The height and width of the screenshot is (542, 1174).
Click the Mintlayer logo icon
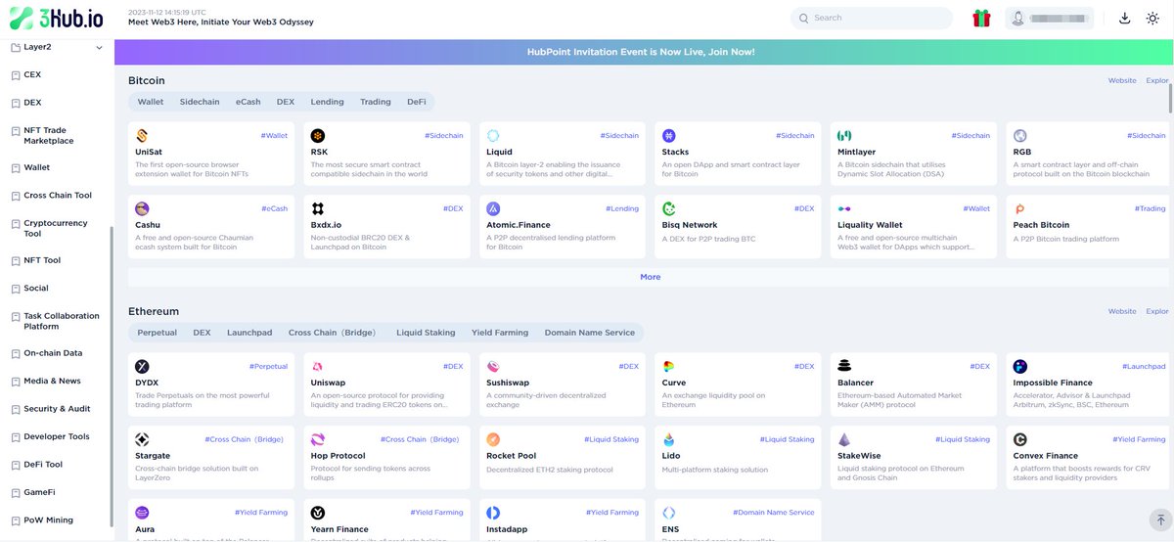click(x=844, y=136)
